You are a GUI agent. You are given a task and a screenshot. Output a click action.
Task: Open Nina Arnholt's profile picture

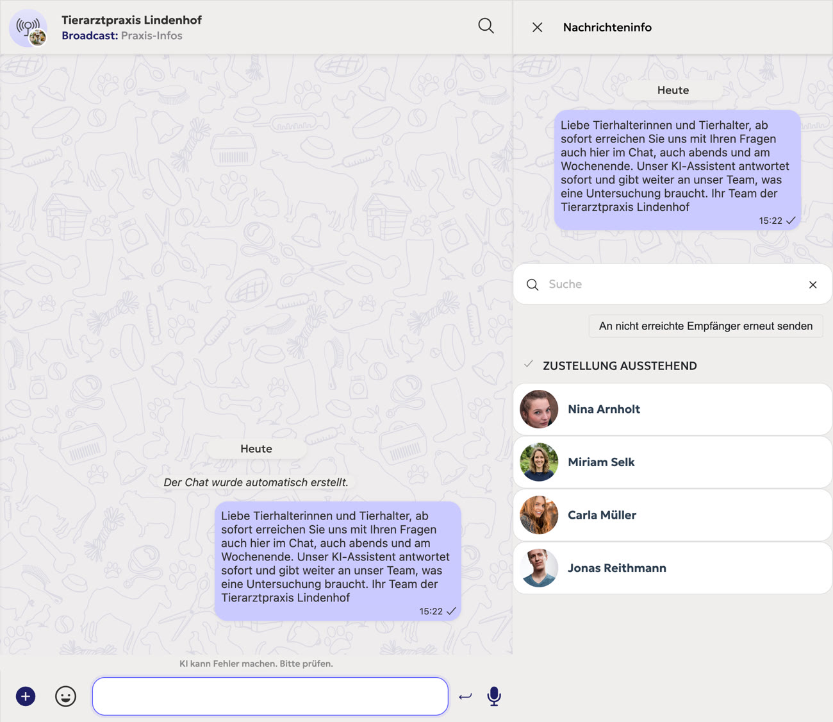click(539, 409)
